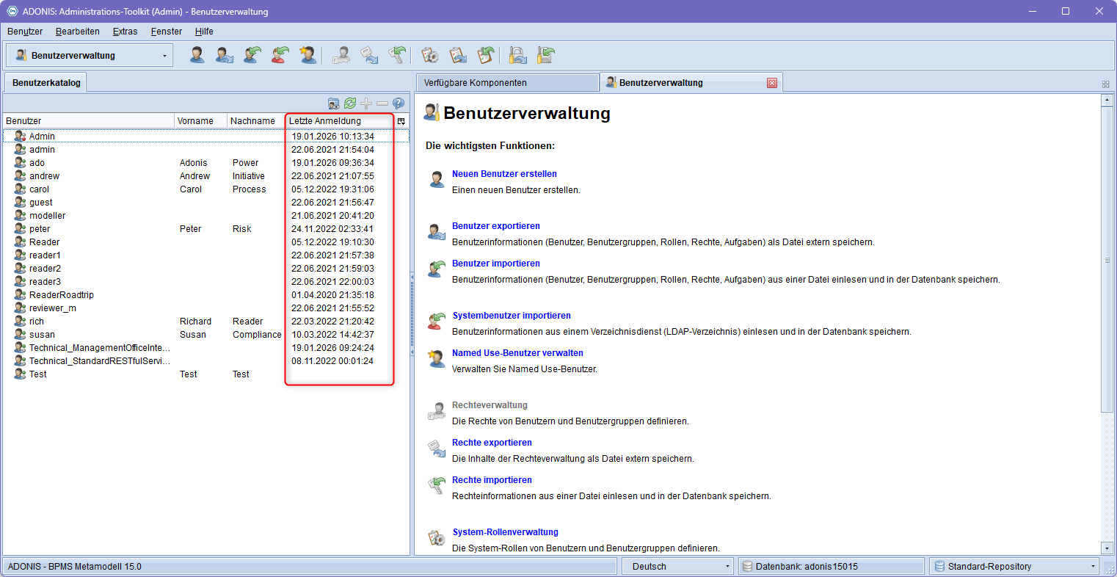The width and height of the screenshot is (1117, 577).
Task: Close the Benutzerverwaltung tab with red X
Action: [772, 83]
